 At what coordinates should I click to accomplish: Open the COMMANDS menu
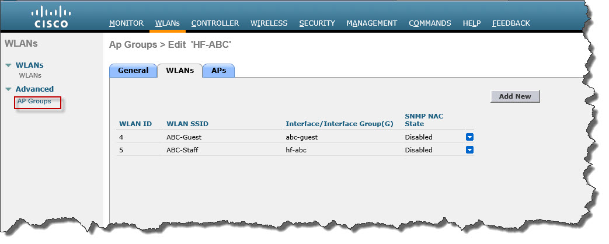point(430,23)
